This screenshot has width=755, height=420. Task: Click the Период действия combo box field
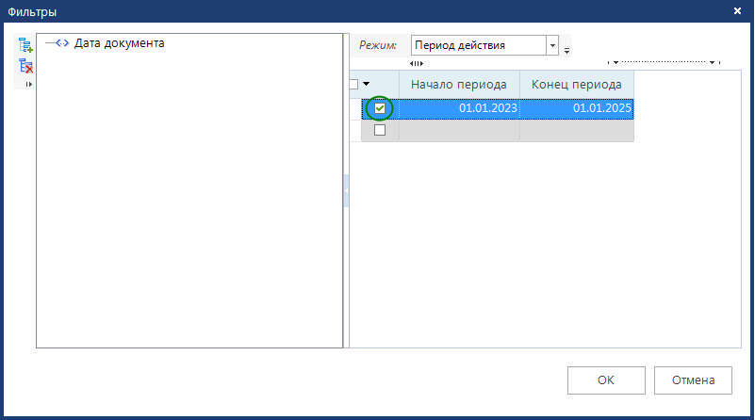pyautogui.click(x=477, y=45)
